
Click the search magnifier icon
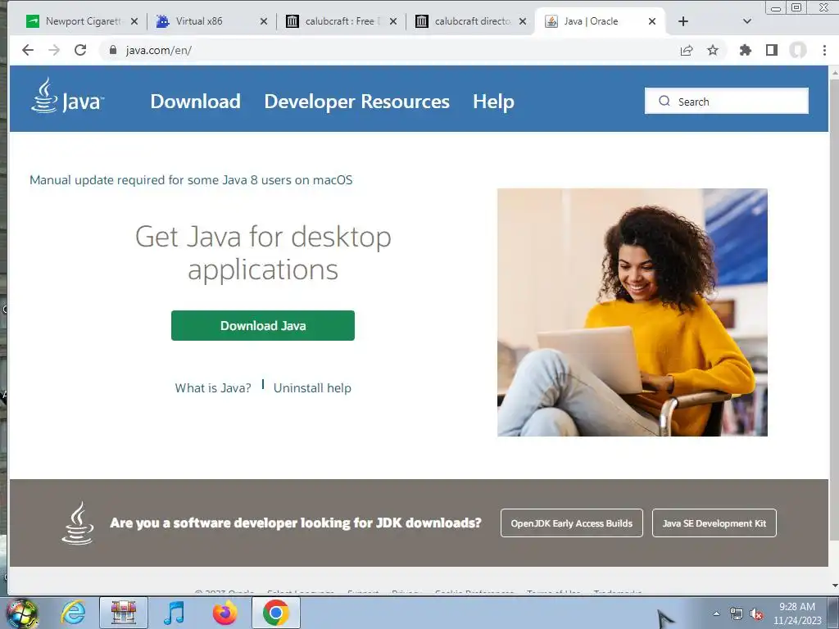tap(664, 101)
